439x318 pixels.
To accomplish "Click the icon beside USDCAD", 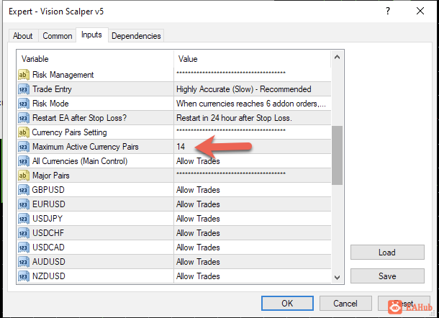I will coord(24,247).
